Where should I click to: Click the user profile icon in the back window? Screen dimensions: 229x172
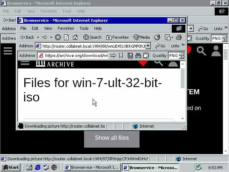(216, 51)
